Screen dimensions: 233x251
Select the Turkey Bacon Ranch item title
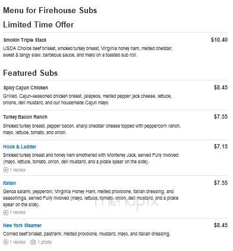click(25, 117)
